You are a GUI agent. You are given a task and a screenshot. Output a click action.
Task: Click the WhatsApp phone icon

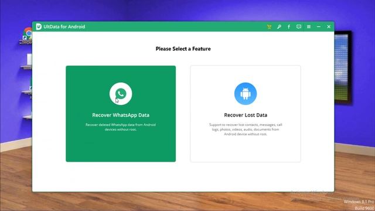click(121, 94)
